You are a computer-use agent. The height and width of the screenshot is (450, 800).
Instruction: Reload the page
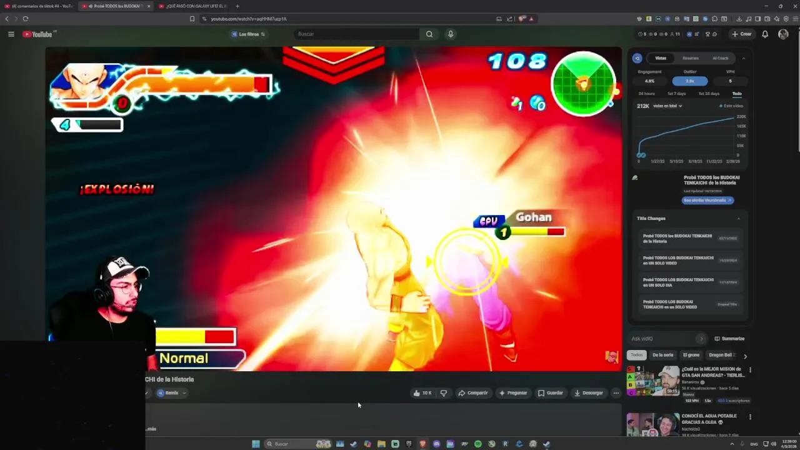click(x=26, y=19)
